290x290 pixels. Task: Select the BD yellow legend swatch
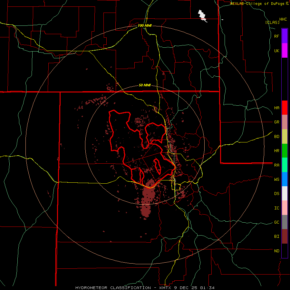click(x=285, y=136)
